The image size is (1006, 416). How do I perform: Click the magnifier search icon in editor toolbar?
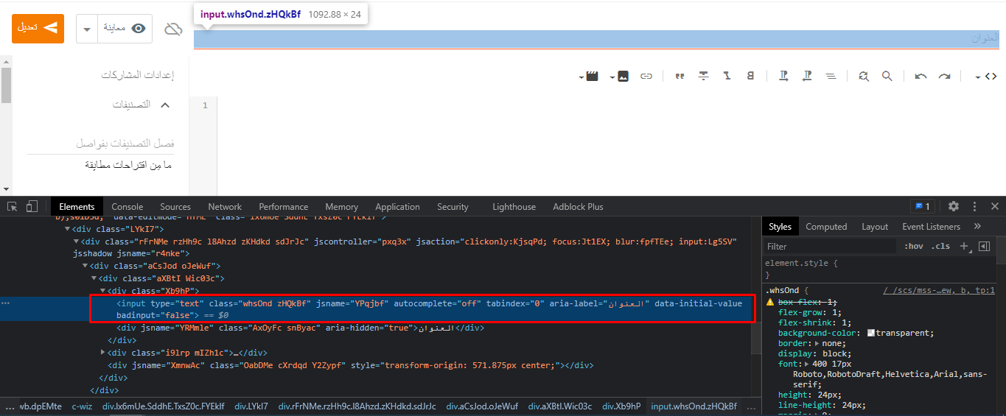887,76
